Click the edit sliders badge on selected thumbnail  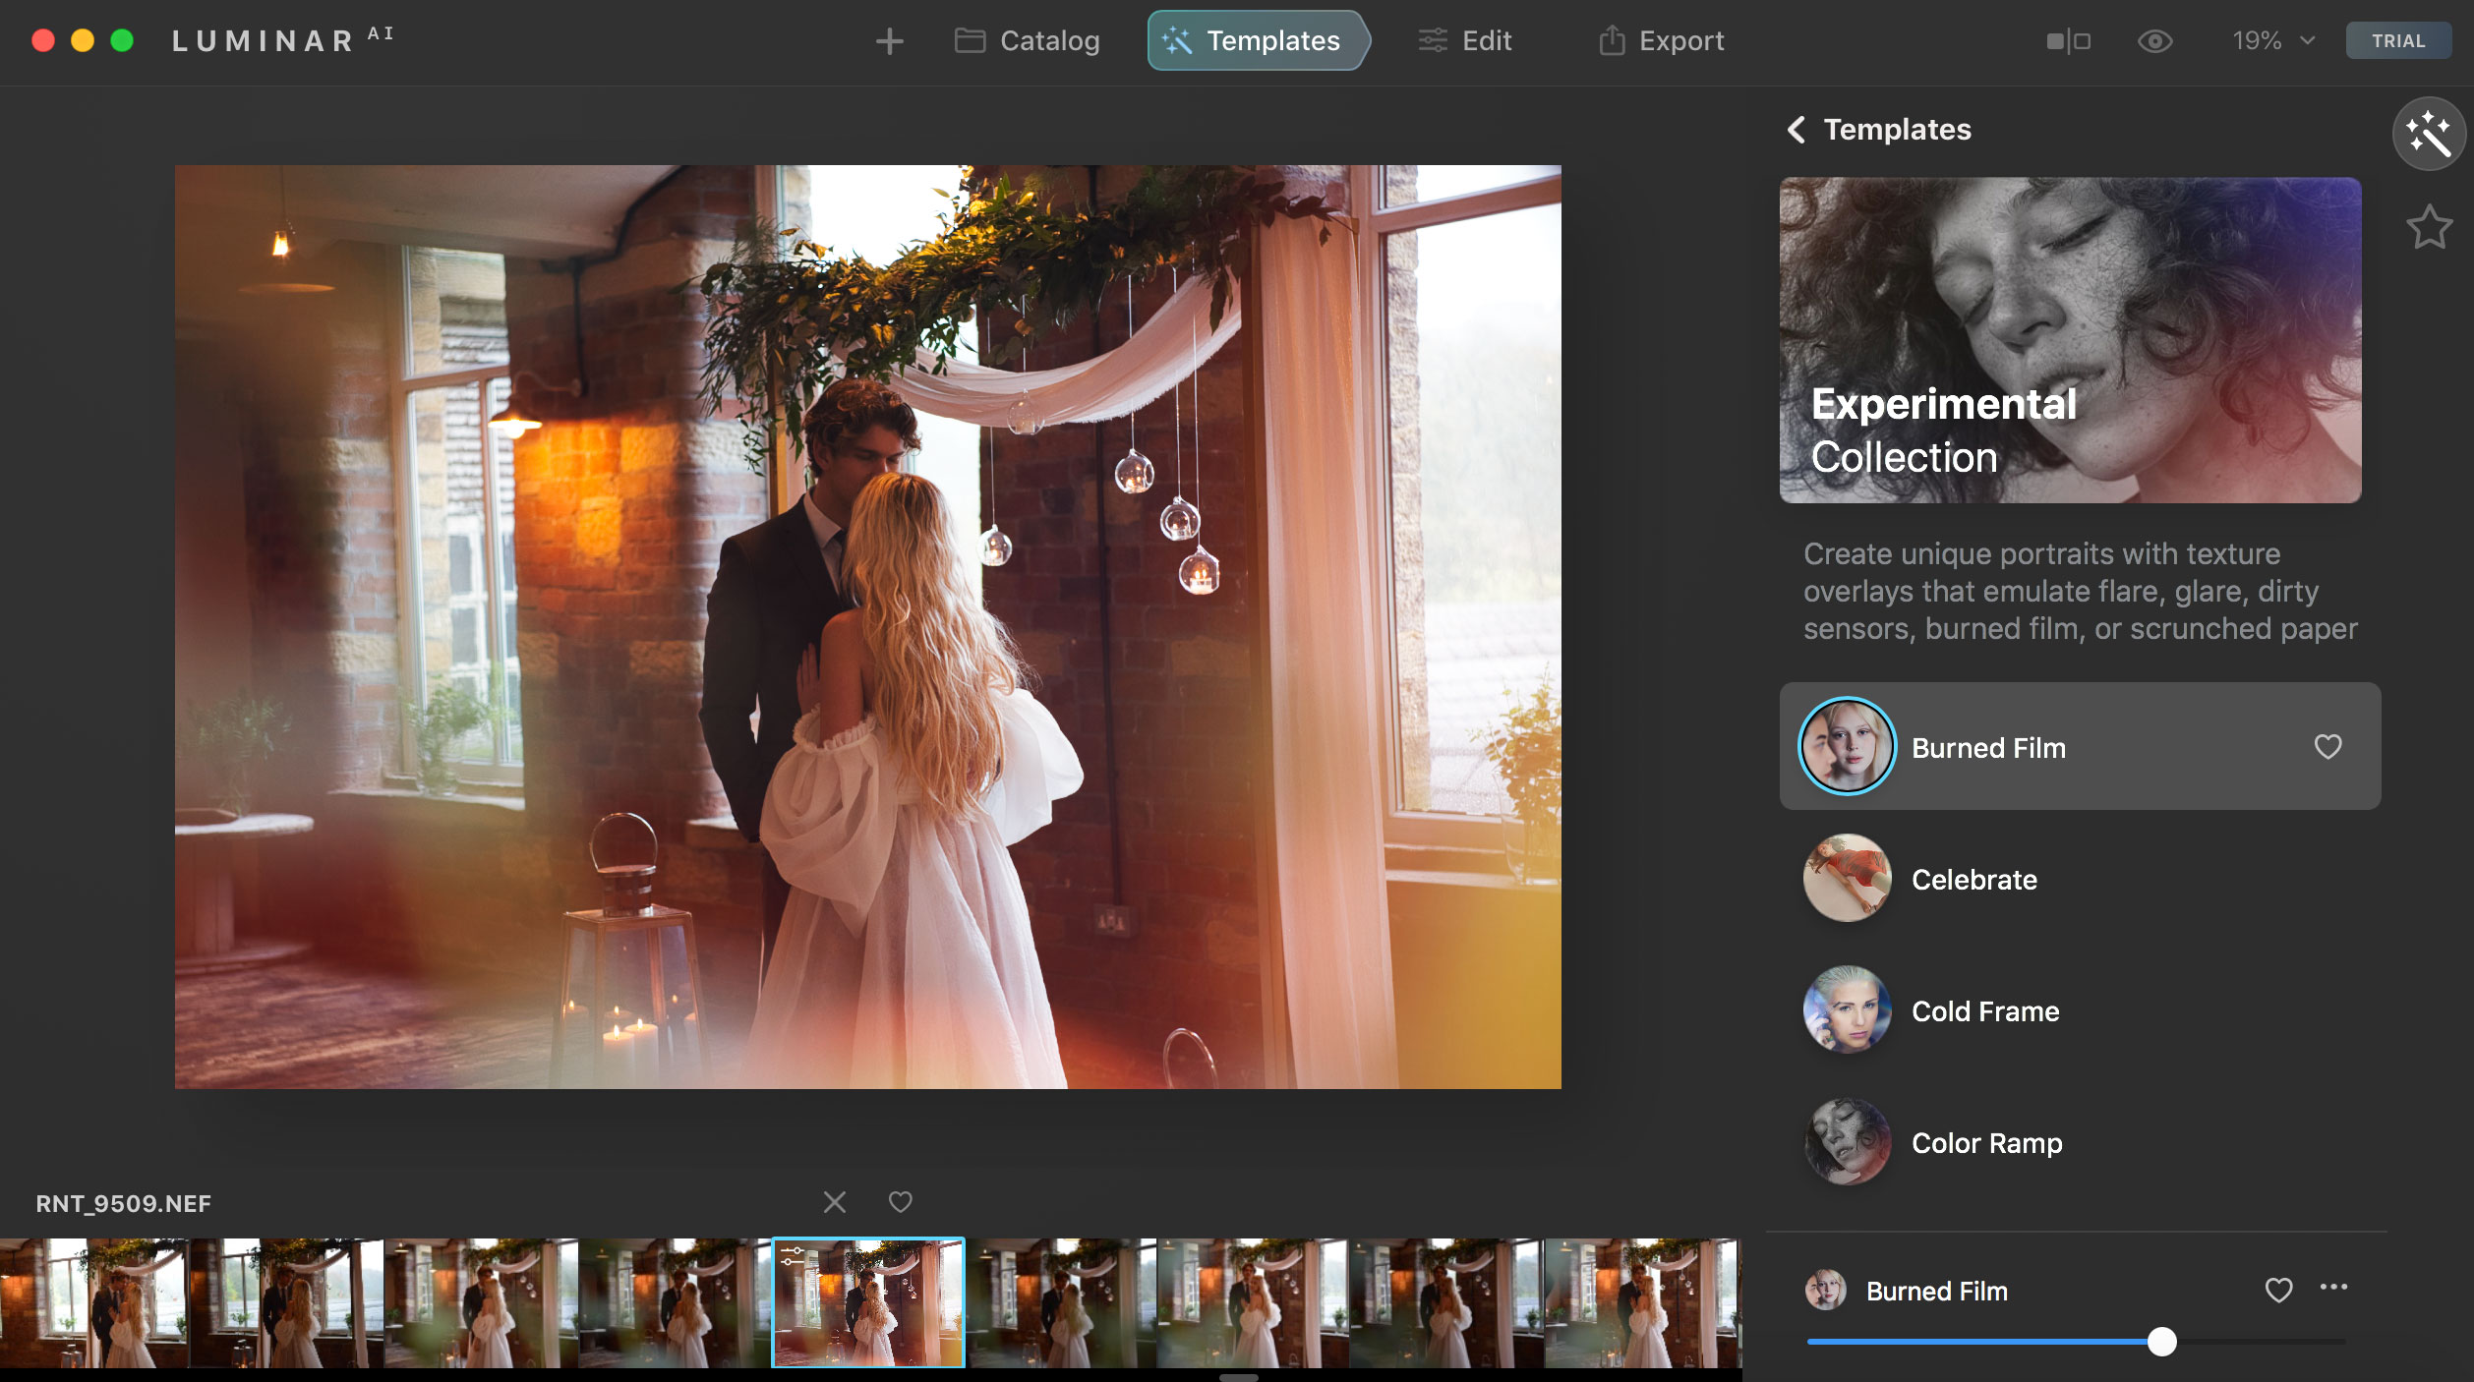coord(793,1256)
